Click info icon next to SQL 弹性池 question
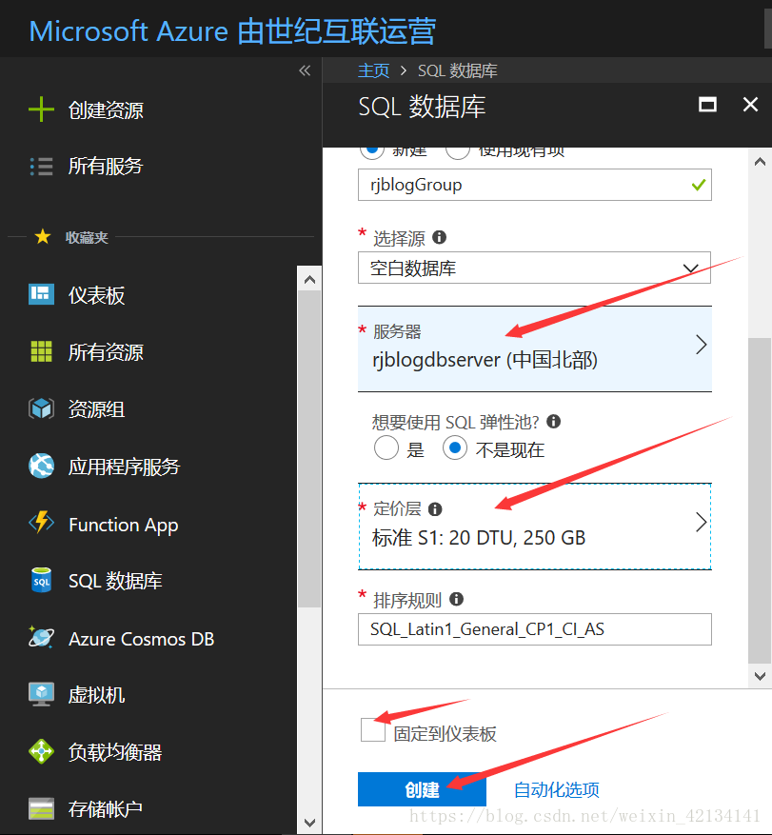772x835 pixels. click(554, 422)
